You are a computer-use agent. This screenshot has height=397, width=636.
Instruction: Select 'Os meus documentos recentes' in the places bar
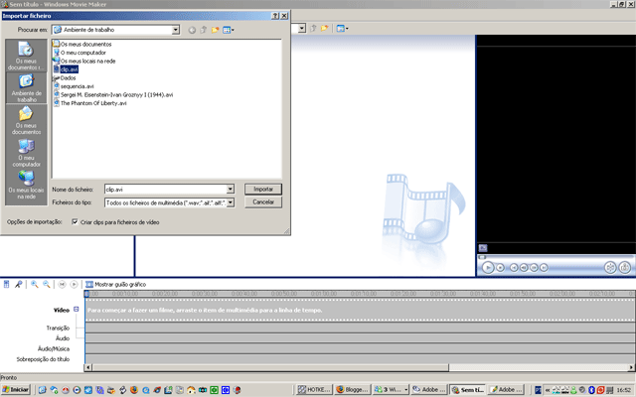click(26, 56)
